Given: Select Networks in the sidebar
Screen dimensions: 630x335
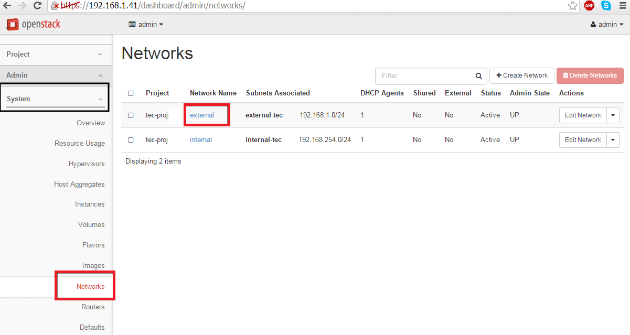Looking at the screenshot, I should [90, 287].
